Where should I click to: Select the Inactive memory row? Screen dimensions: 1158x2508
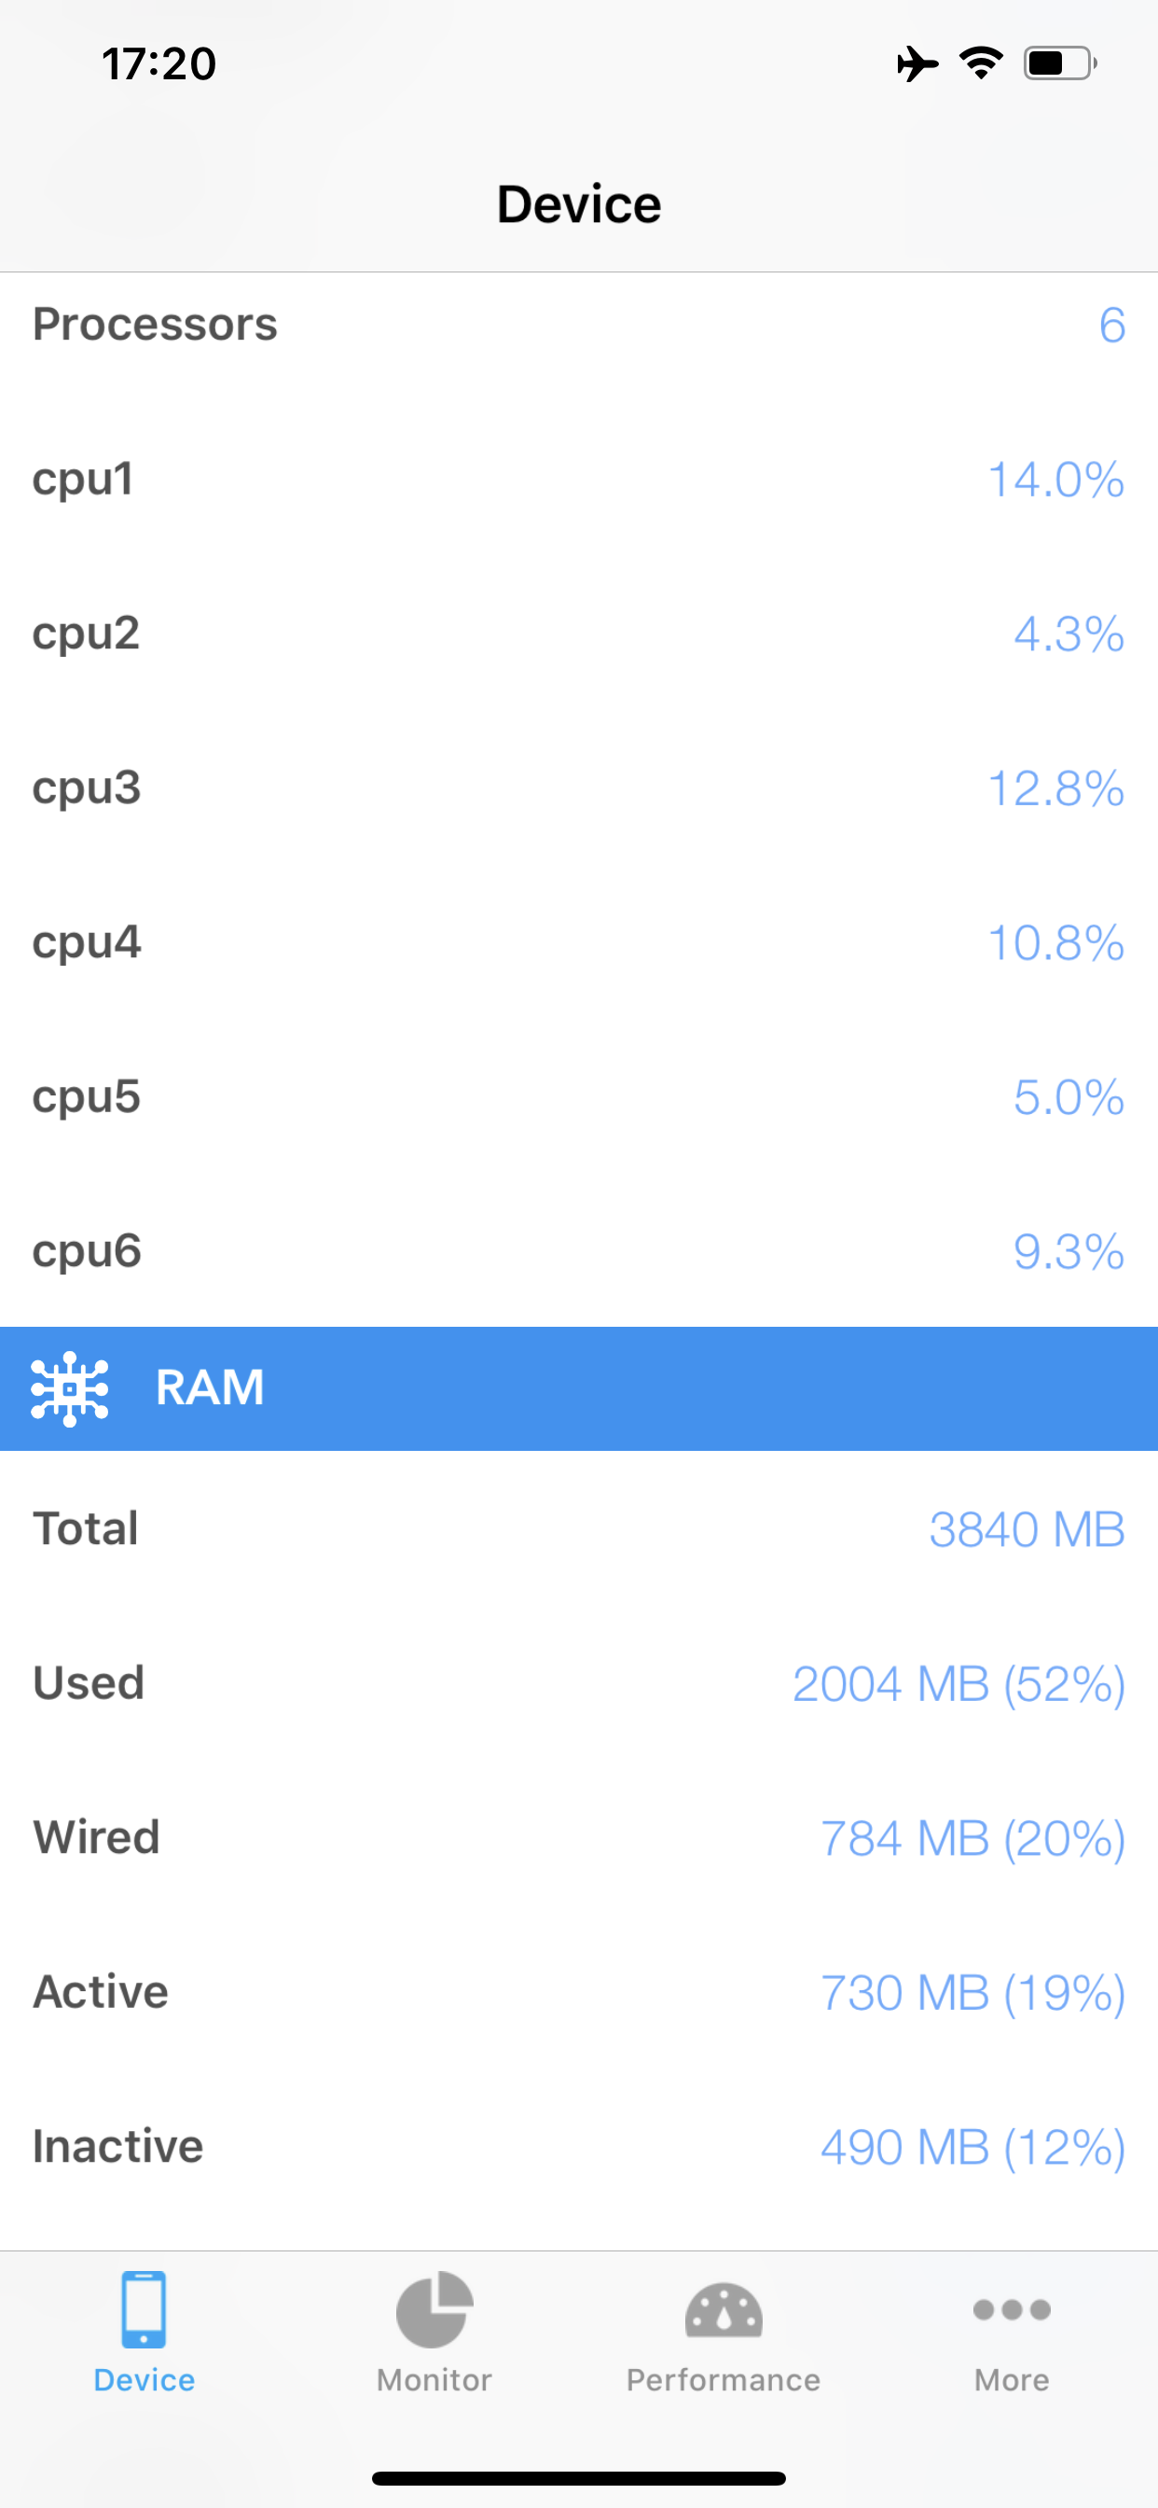(579, 2146)
